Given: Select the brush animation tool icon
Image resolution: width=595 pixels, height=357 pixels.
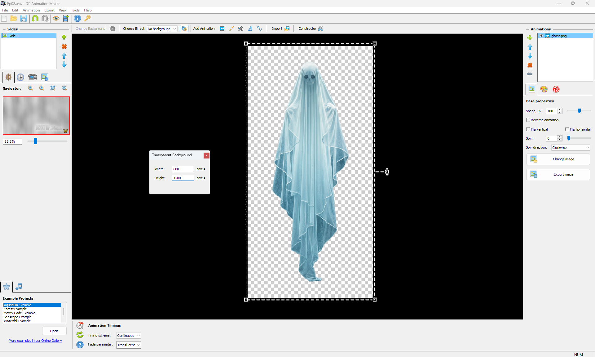Looking at the screenshot, I should pyautogui.click(x=231, y=29).
